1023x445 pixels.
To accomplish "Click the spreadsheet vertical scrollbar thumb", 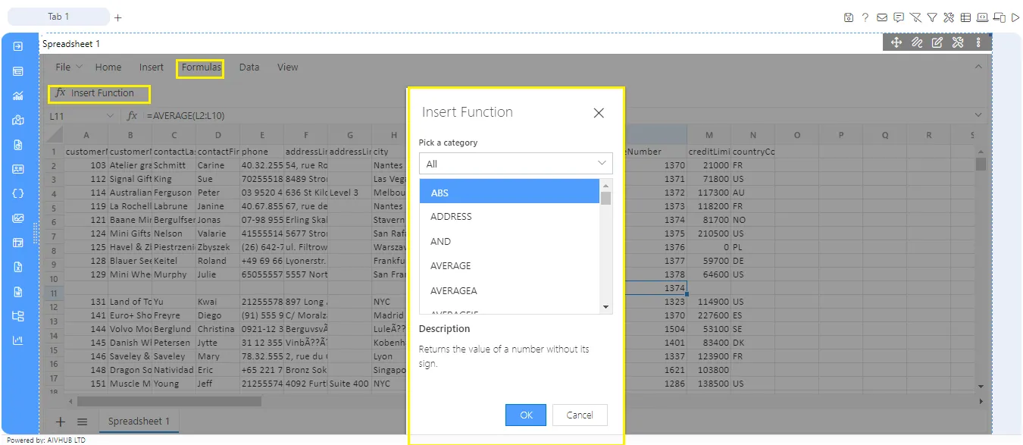I will (x=981, y=164).
